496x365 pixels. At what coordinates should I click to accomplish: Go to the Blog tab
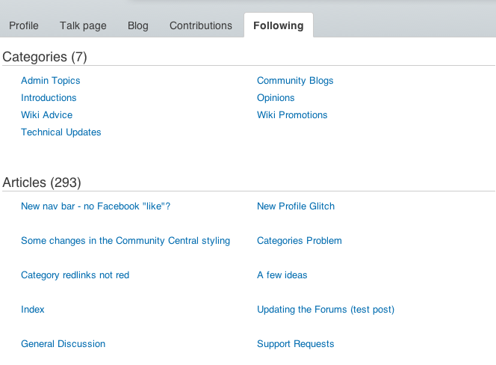[x=138, y=25]
